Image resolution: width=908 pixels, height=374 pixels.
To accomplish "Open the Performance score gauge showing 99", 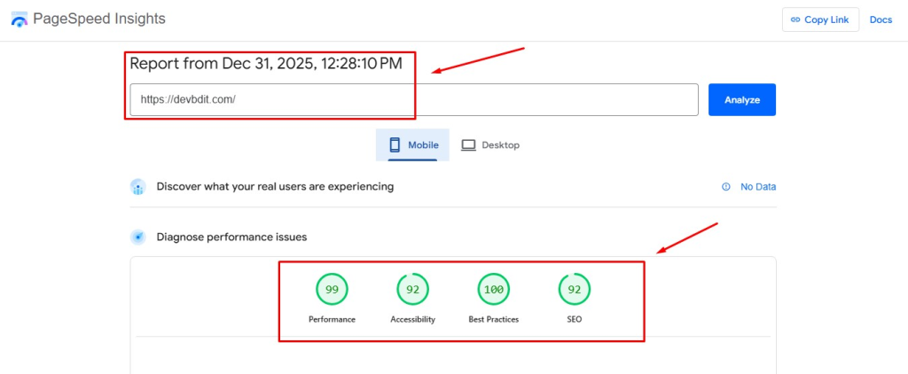I will [x=332, y=290].
